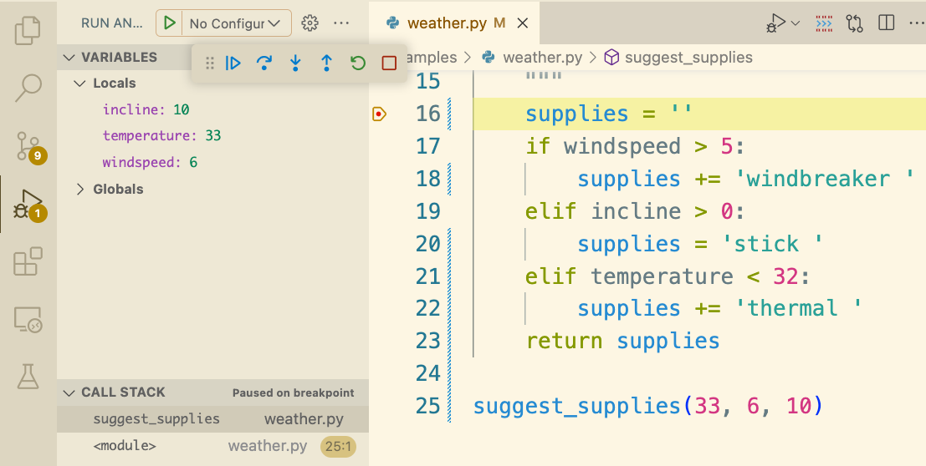The height and width of the screenshot is (466, 926).
Task: Click line number 23 in the gutter
Action: coord(428,341)
